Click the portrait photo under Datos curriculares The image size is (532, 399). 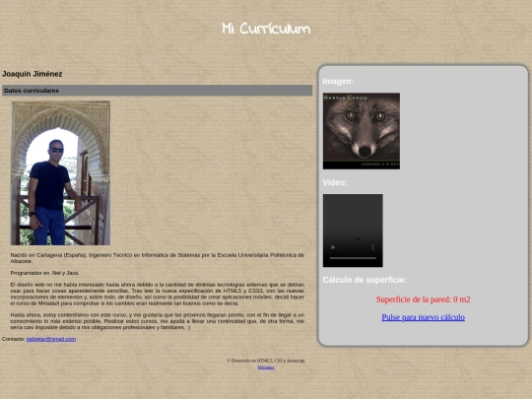coord(60,172)
